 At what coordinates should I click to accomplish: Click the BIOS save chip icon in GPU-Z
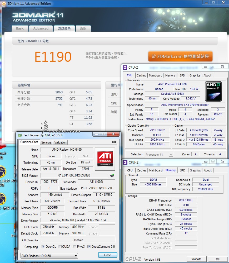tap(112, 175)
